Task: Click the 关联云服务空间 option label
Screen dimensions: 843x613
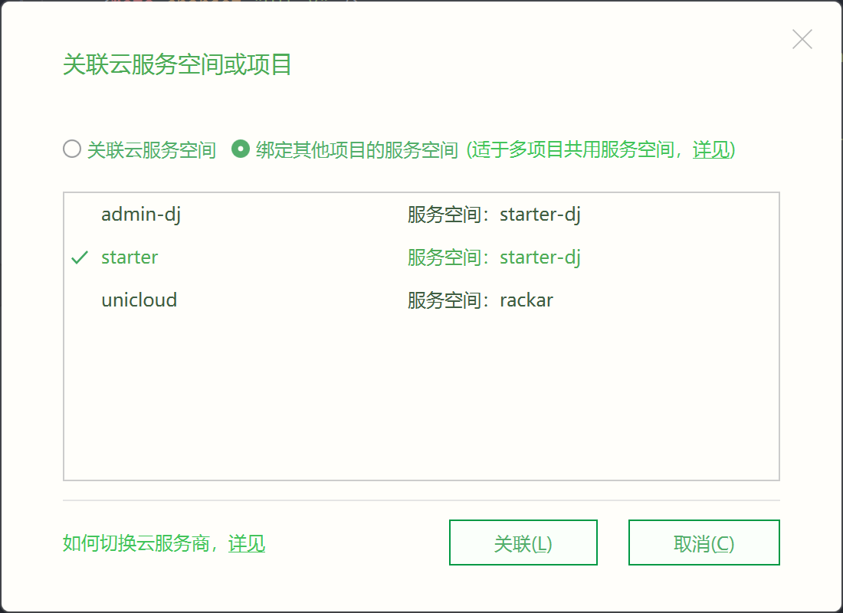Action: [x=152, y=149]
